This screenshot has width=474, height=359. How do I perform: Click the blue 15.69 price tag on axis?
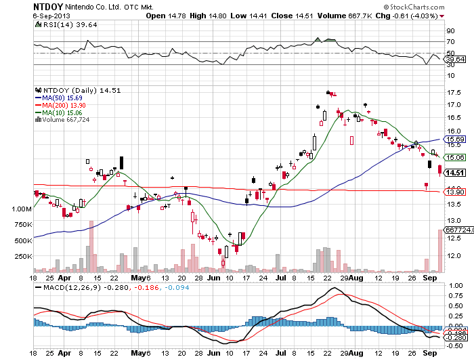click(x=455, y=139)
